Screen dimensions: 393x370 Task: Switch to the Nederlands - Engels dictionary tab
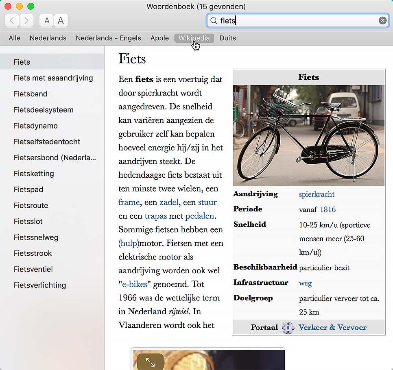pyautogui.click(x=108, y=38)
